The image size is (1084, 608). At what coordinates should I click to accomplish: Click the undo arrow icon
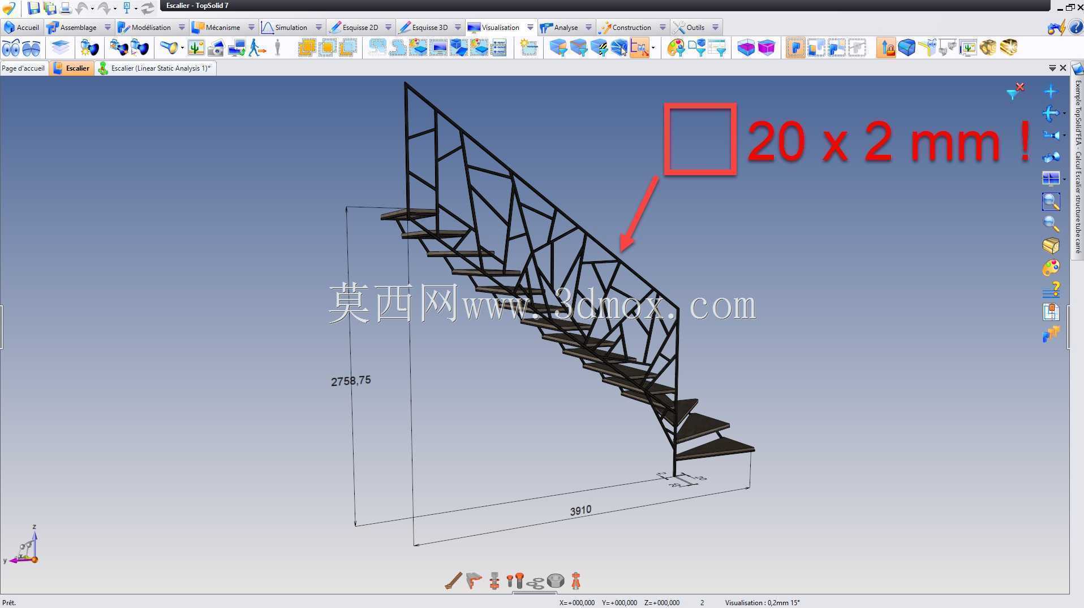pyautogui.click(x=82, y=8)
